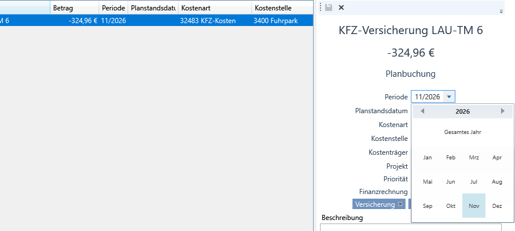Select the highlighted Nov month

474,206
